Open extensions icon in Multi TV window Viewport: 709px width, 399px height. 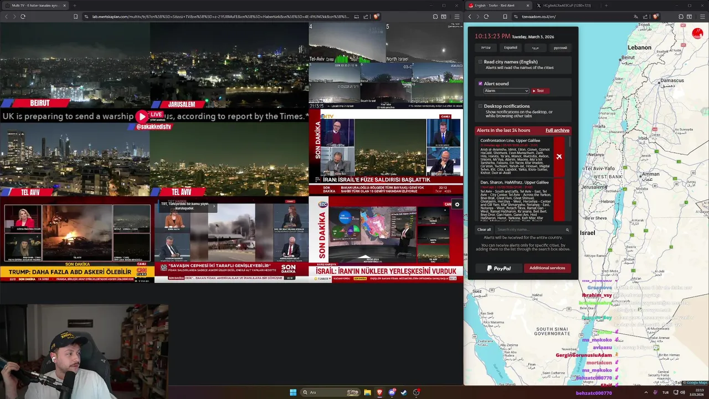[435, 17]
